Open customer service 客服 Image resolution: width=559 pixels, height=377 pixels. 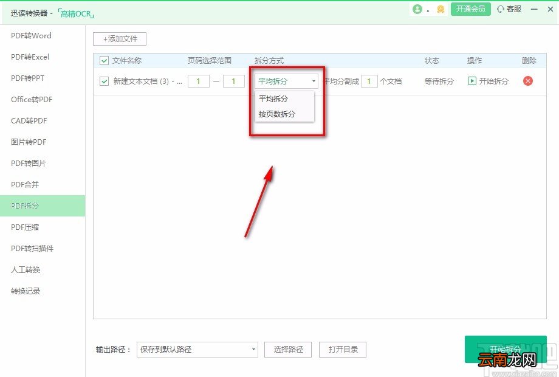(509, 9)
